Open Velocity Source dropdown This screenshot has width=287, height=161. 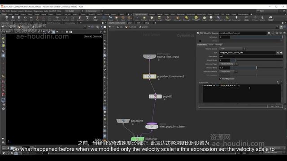pos(232,49)
